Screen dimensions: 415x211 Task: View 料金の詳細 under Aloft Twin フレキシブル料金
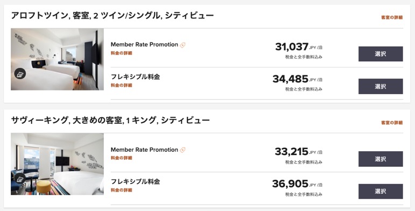pyautogui.click(x=121, y=85)
